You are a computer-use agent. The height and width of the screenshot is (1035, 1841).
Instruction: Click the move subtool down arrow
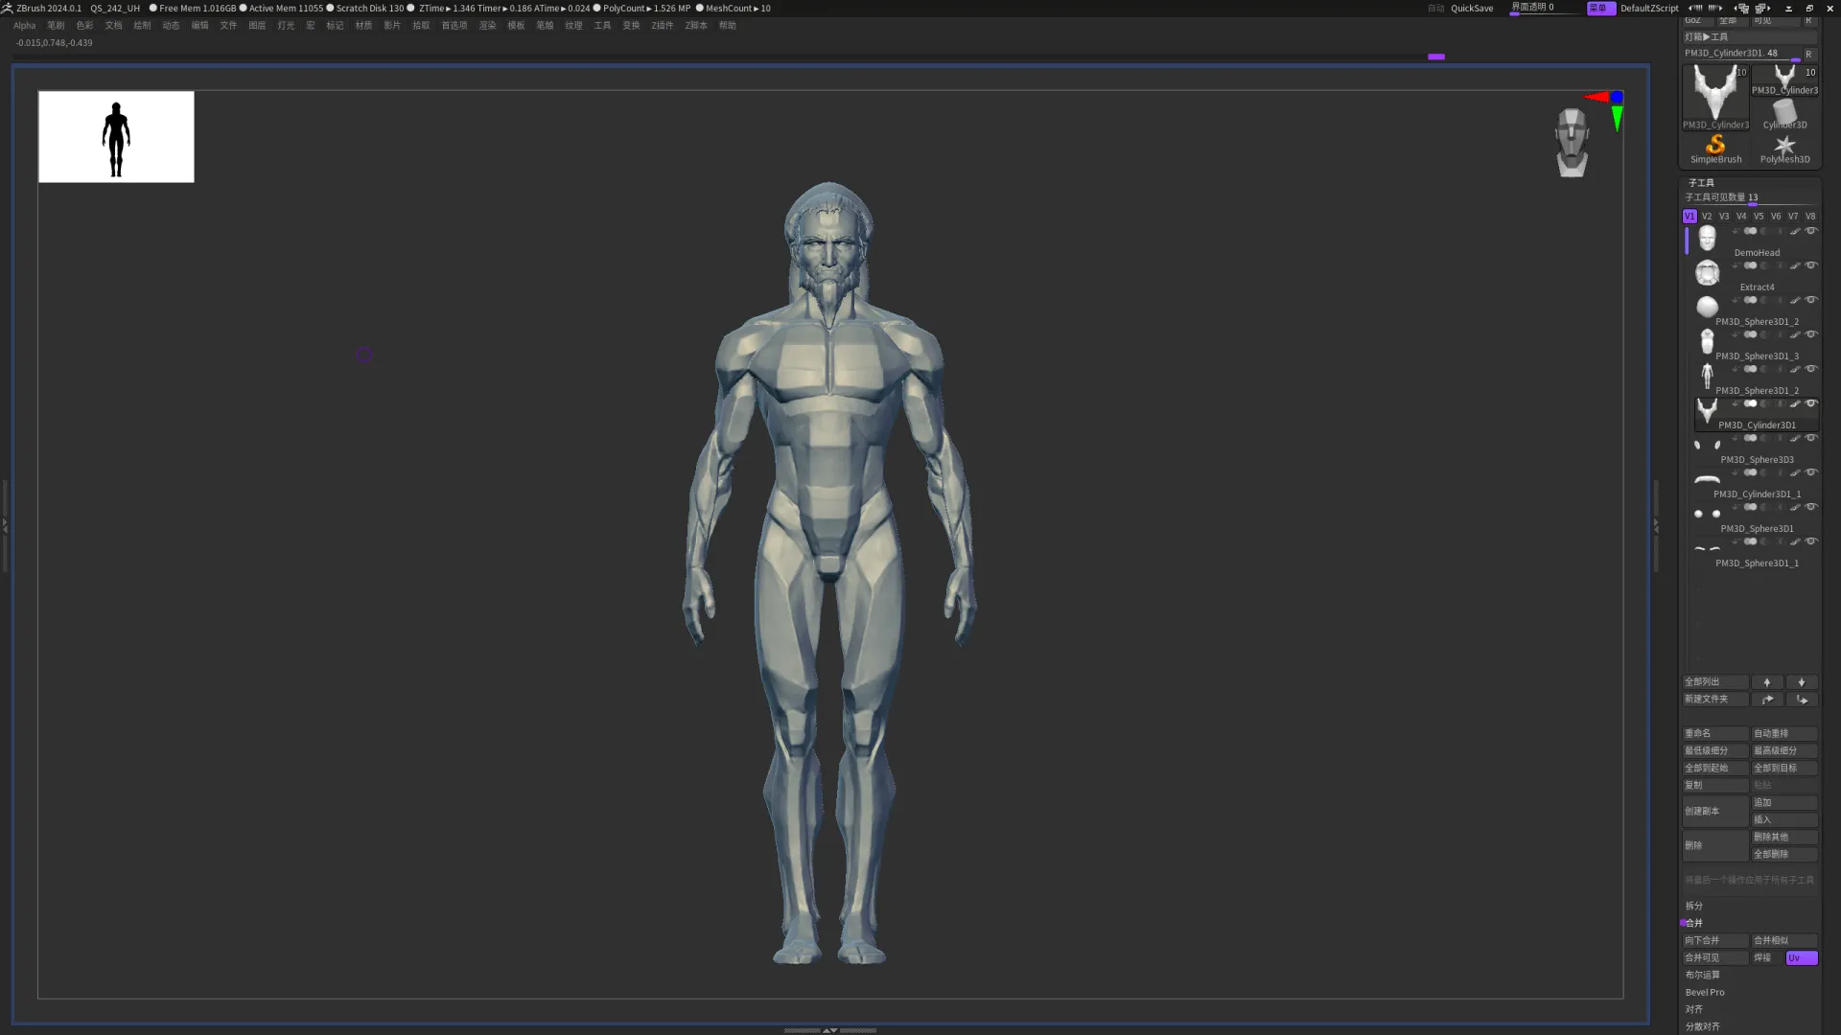(x=1801, y=682)
